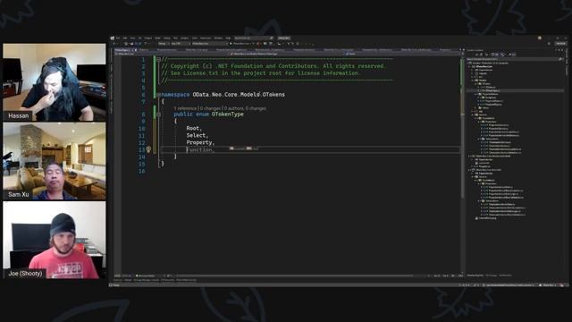Screen dimensions: 572x322
Task: Select the active OTokenType editor tab
Action: (125, 50)
